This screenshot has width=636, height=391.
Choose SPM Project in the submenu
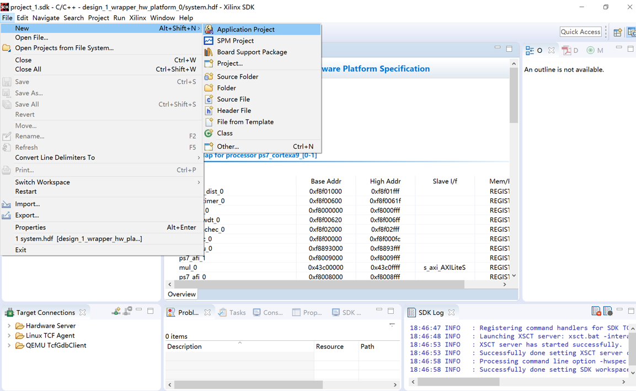pos(262,40)
